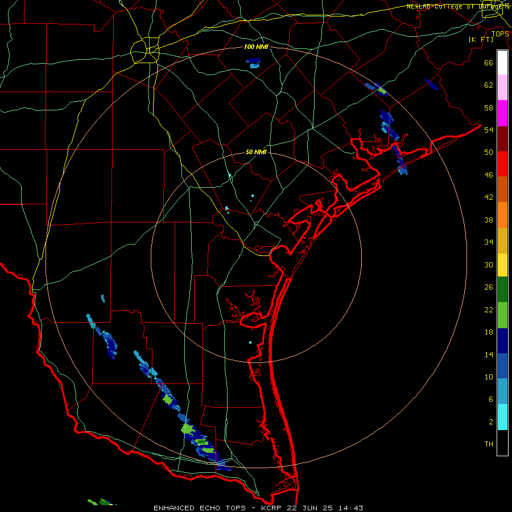The height and width of the screenshot is (512, 512).
Task: Click the bright red legend swatch
Action: (x=502, y=164)
